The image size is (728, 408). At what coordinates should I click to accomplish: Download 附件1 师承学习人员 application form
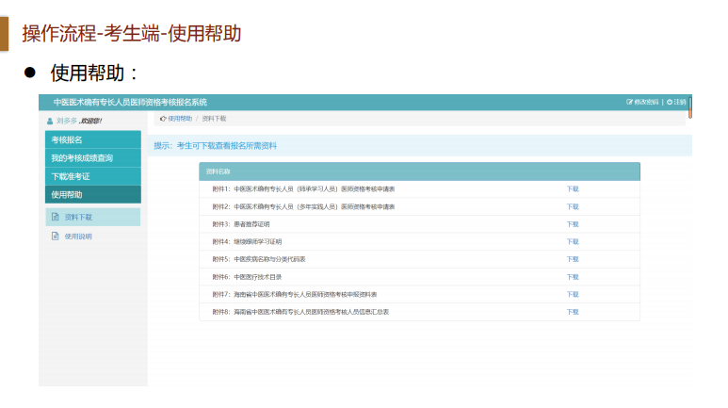click(573, 188)
